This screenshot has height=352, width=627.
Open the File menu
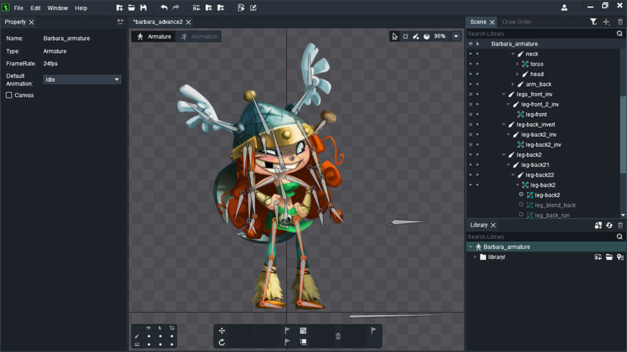[x=19, y=8]
